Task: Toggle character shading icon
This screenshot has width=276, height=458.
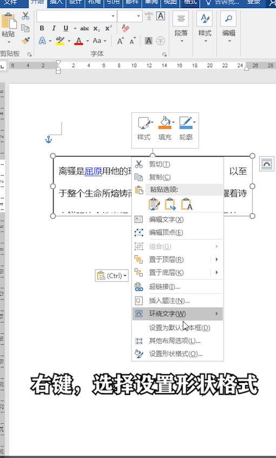Action: (x=149, y=41)
